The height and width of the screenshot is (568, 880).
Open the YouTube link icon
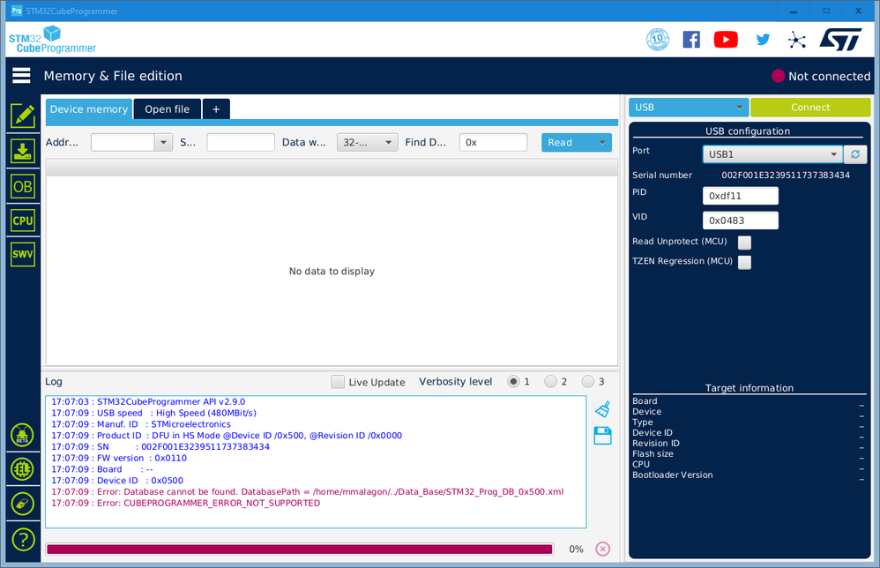point(726,40)
